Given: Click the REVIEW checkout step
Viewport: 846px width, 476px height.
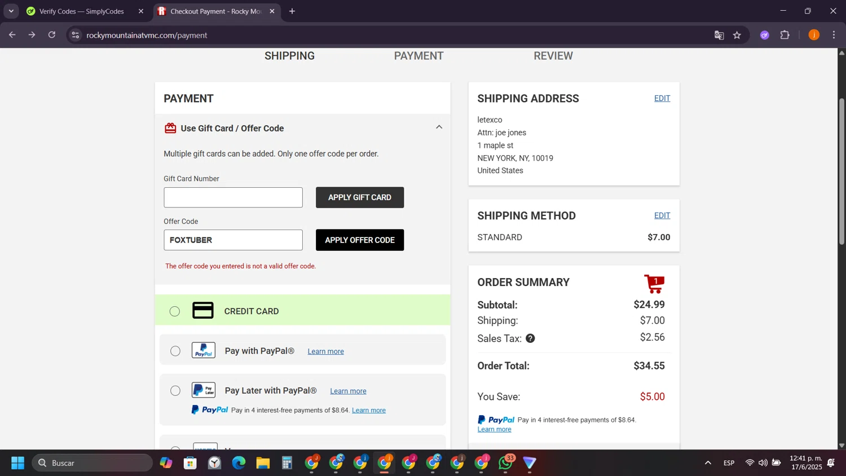Looking at the screenshot, I should coord(553,56).
